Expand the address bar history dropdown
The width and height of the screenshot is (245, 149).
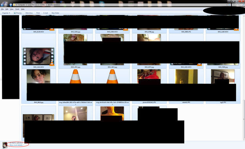227,5
